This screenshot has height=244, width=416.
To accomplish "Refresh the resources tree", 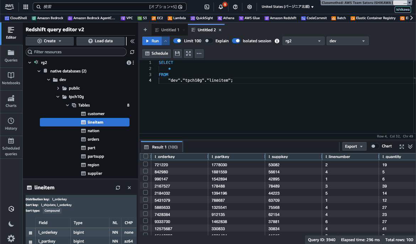I will pos(132,52).
